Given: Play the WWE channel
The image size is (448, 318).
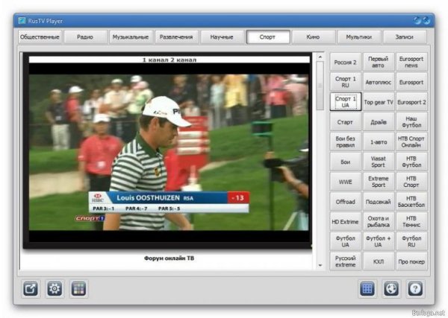Looking at the screenshot, I should tap(346, 182).
